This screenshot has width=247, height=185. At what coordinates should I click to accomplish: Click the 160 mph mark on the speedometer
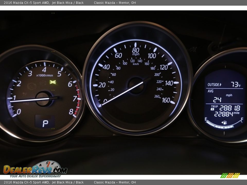tap(166, 100)
